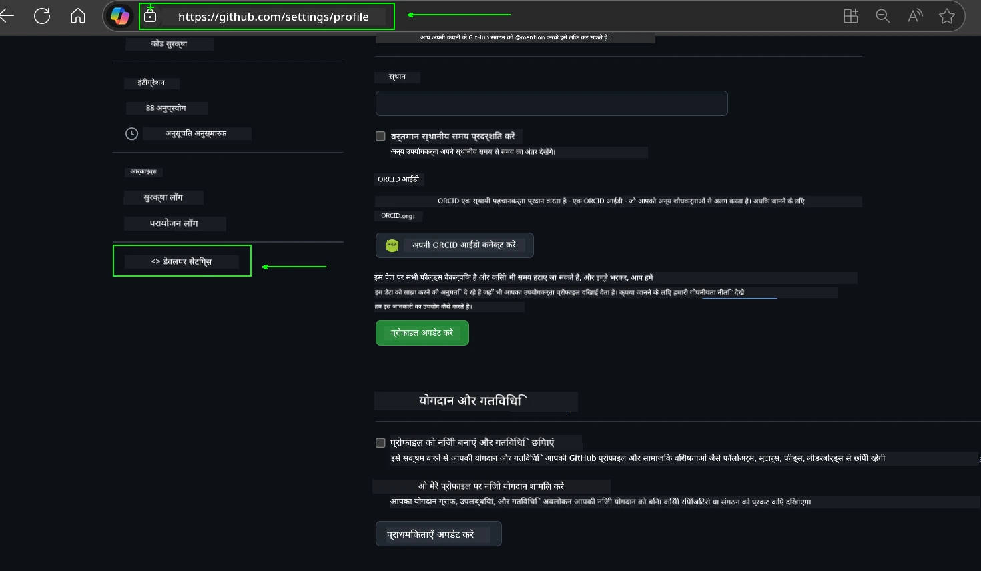Screen dimensions: 981x571
Task: Zoom the page with the magnifier icon
Action: click(x=882, y=15)
